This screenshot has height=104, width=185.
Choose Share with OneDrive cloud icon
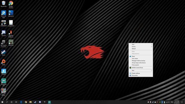pos(141,56)
